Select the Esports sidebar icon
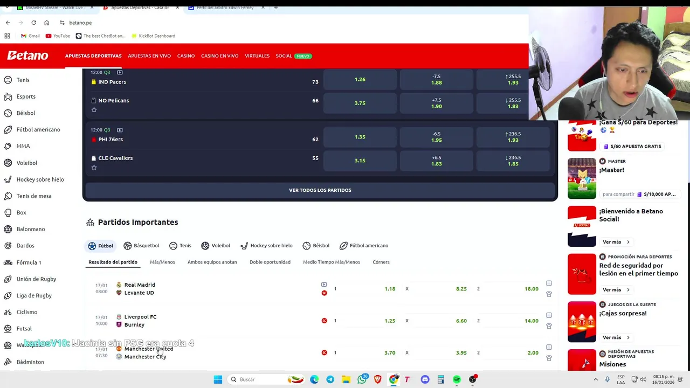 coord(8,96)
